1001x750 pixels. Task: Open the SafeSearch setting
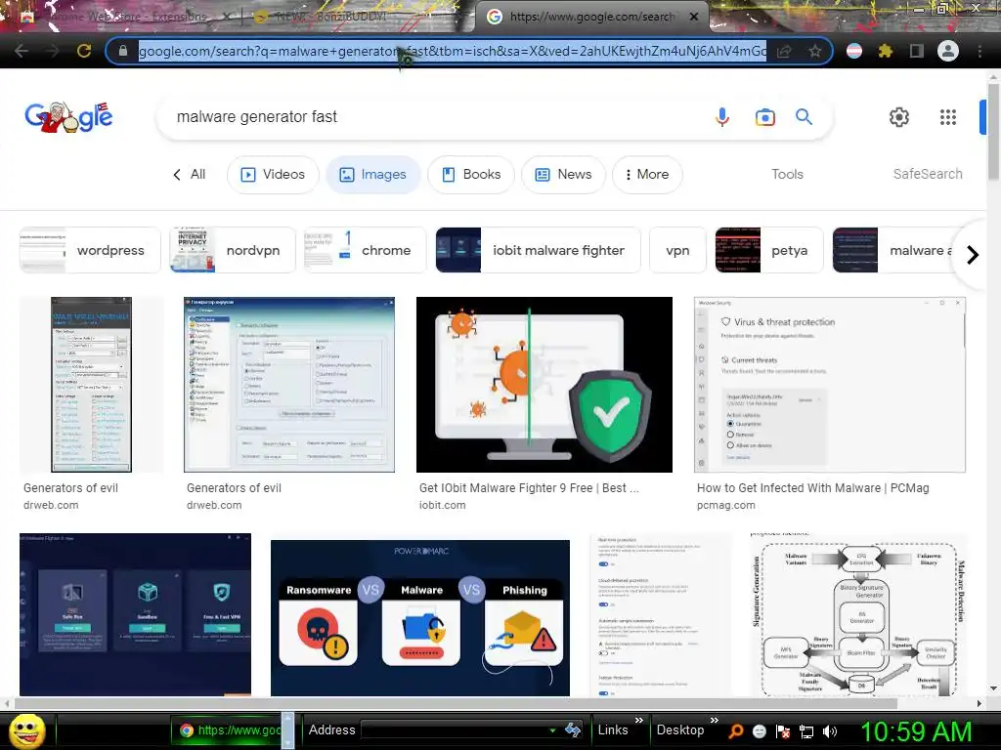pos(928,174)
